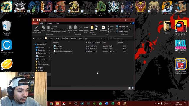Image resolution: width=189 pixels, height=106 pixels.
Task: Open the Nuevo elemento dropdown
Action: coord(96,26)
